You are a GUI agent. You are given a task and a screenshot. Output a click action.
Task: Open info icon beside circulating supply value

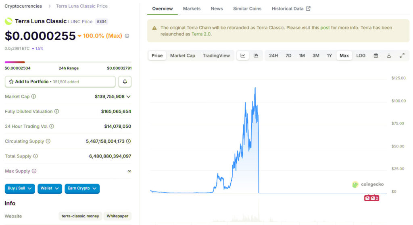(128, 141)
